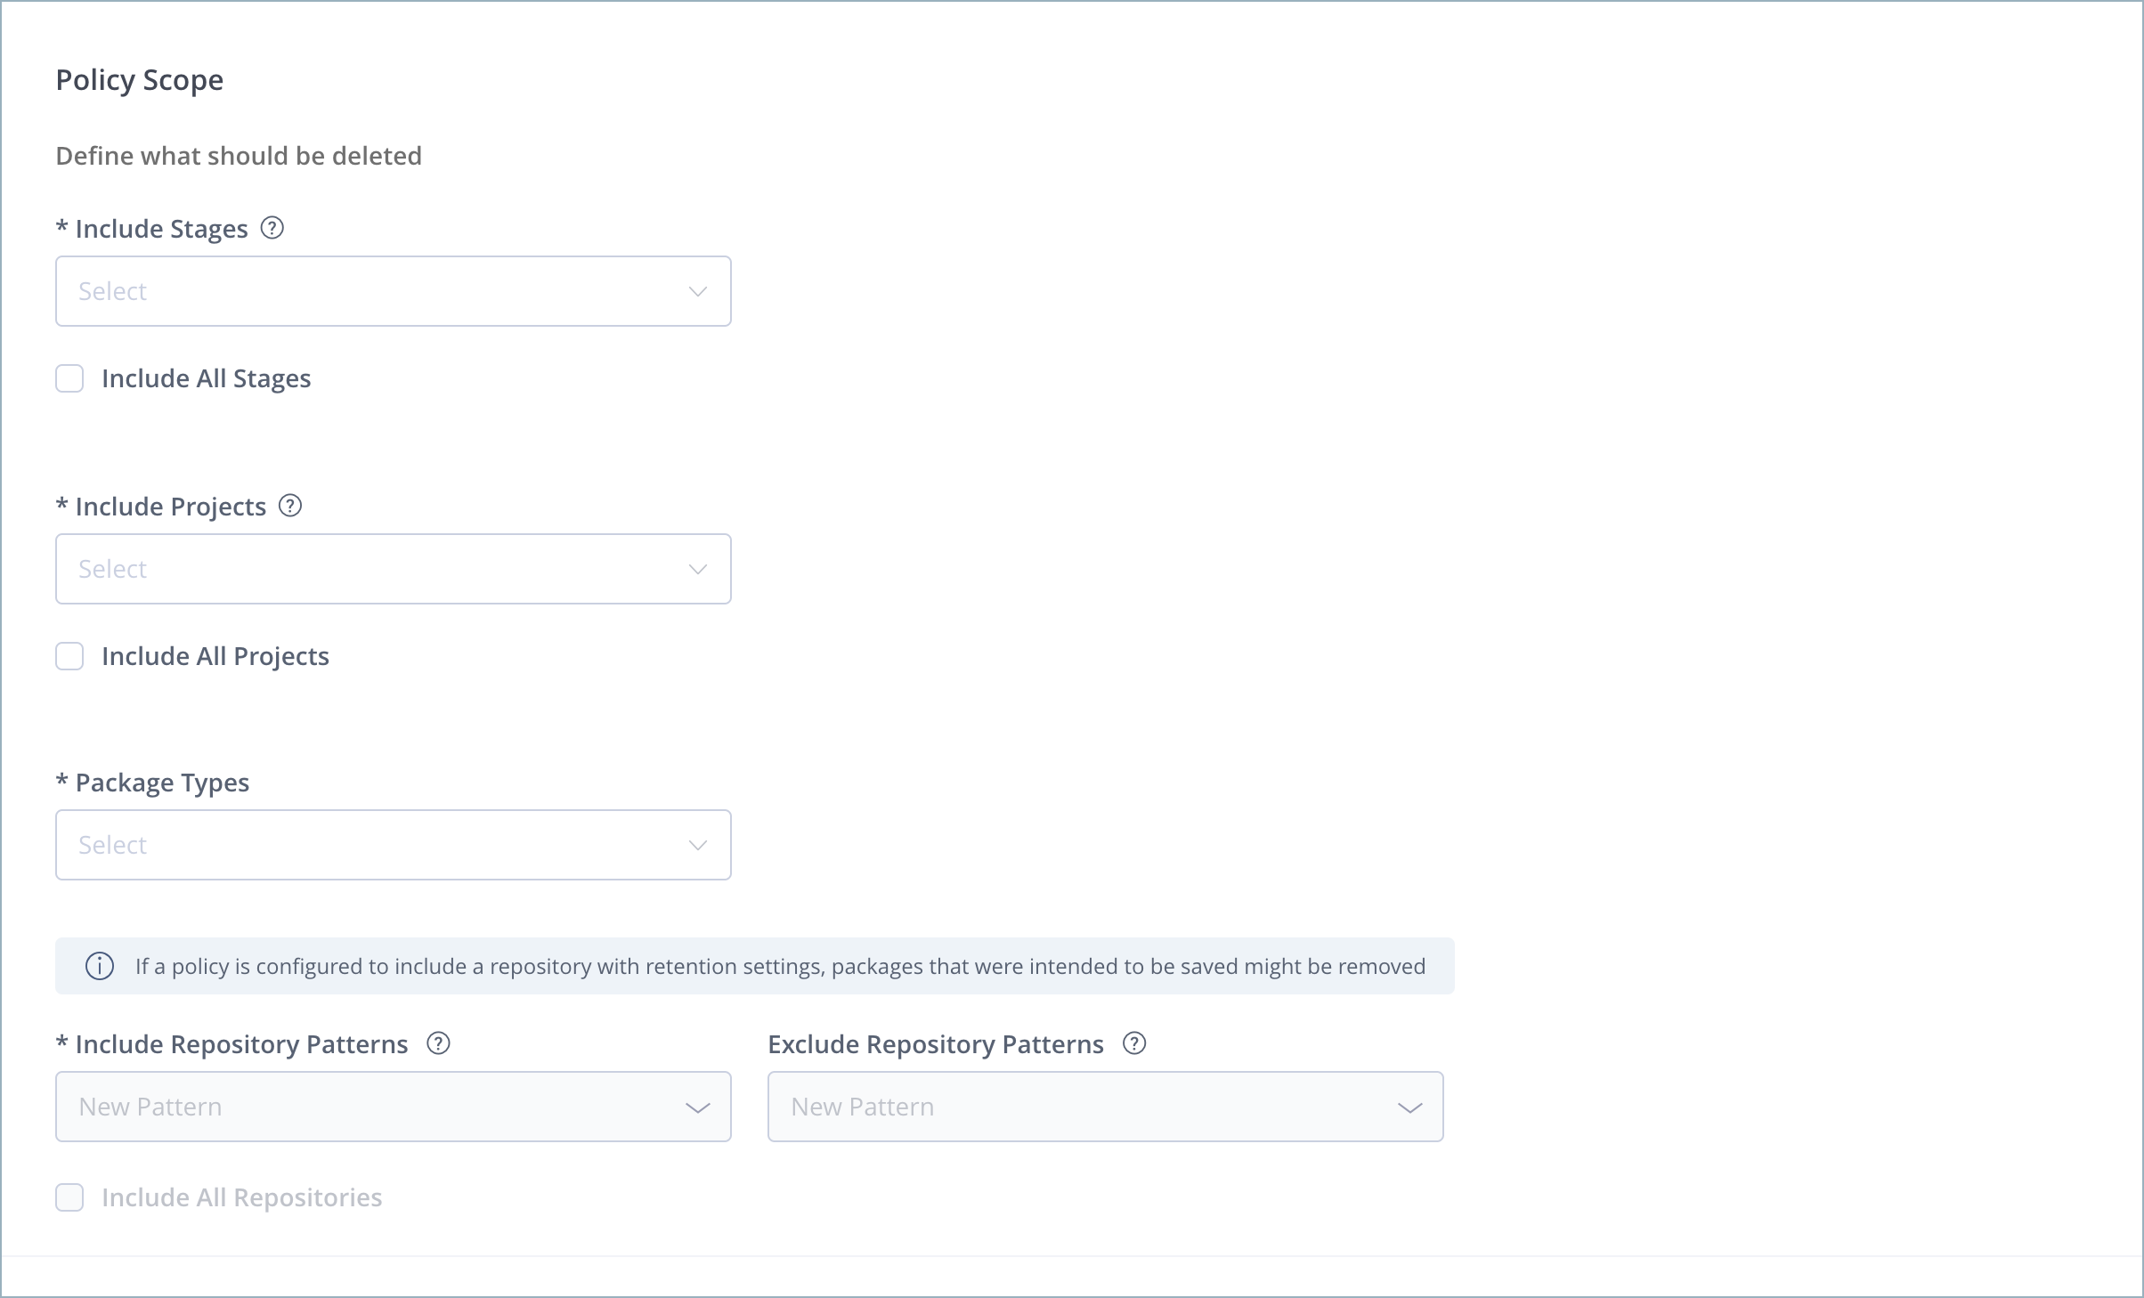Open the Include Stages Select placeholder

click(x=112, y=291)
